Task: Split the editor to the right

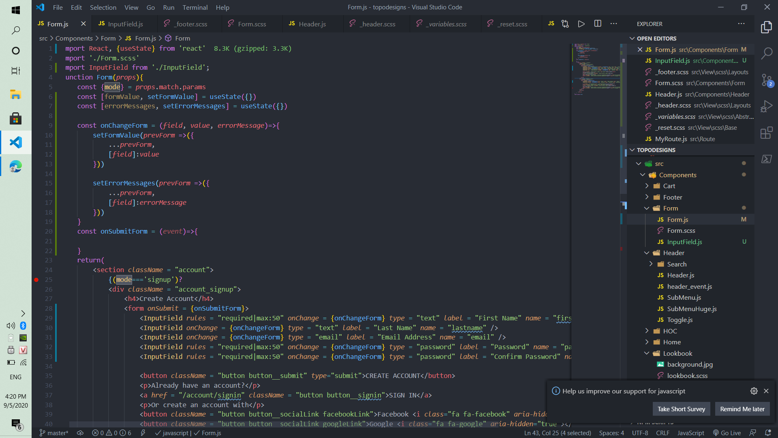Action: [598, 24]
